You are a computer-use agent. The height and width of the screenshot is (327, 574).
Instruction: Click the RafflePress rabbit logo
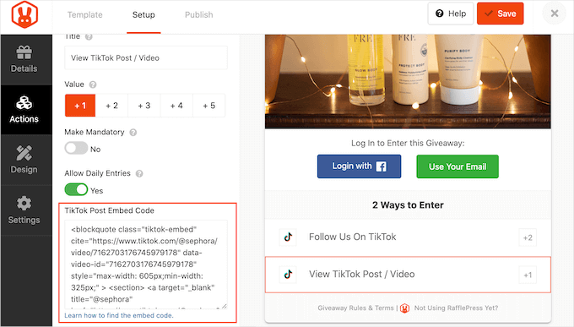click(24, 14)
